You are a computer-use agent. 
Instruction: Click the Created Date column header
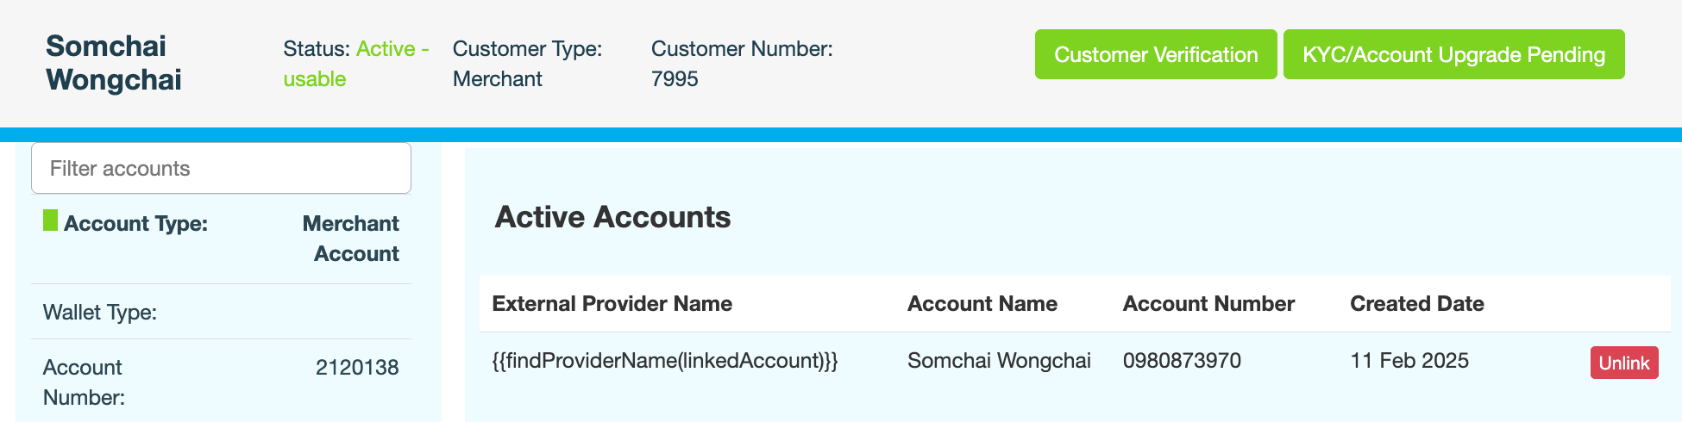pyautogui.click(x=1416, y=304)
